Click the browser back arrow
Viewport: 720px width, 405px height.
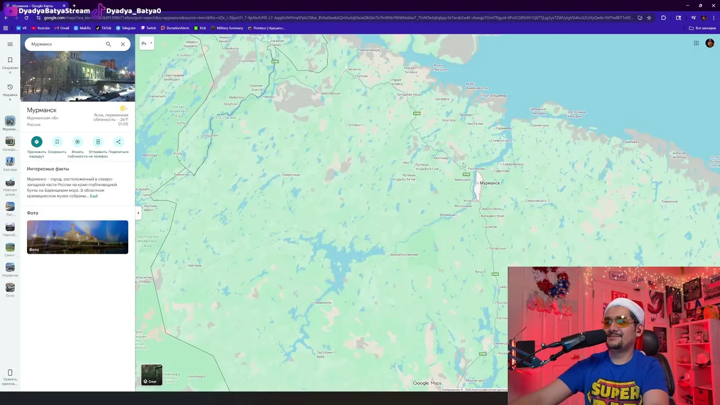pyautogui.click(x=6, y=17)
